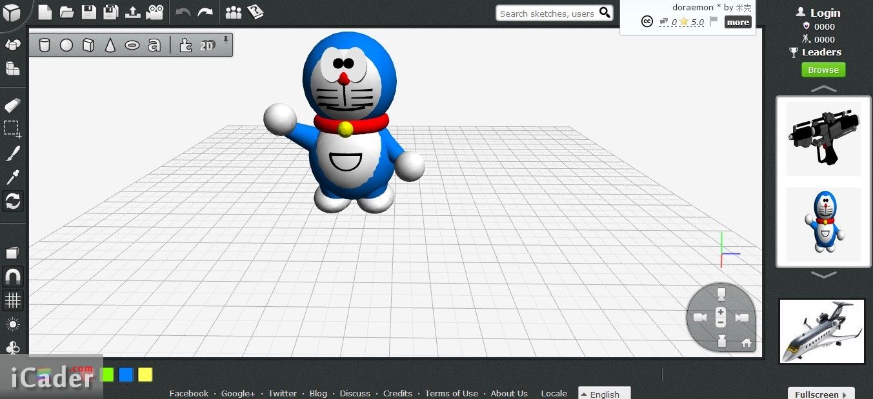Click the Save As double-floppy icon
The image size is (873, 399).
110,12
